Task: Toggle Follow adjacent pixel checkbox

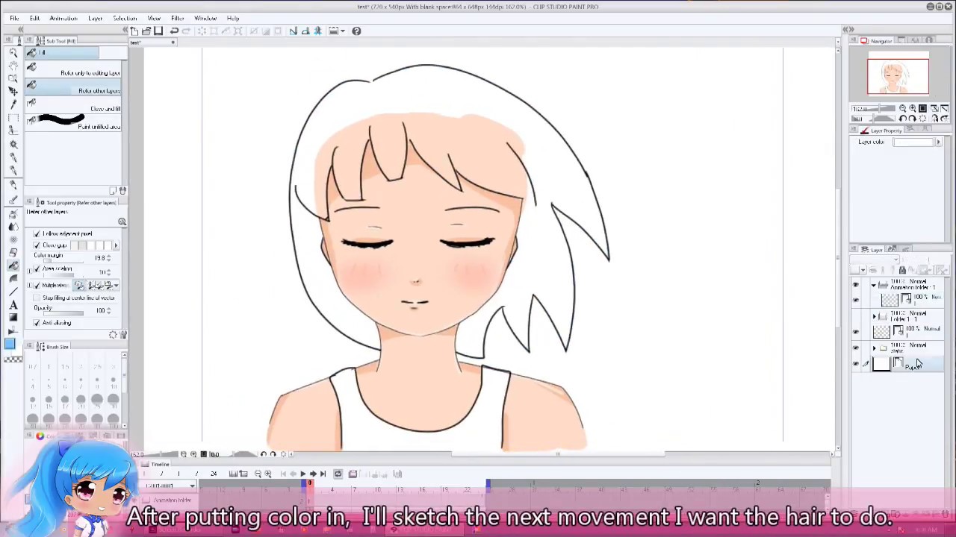Action: click(x=37, y=233)
